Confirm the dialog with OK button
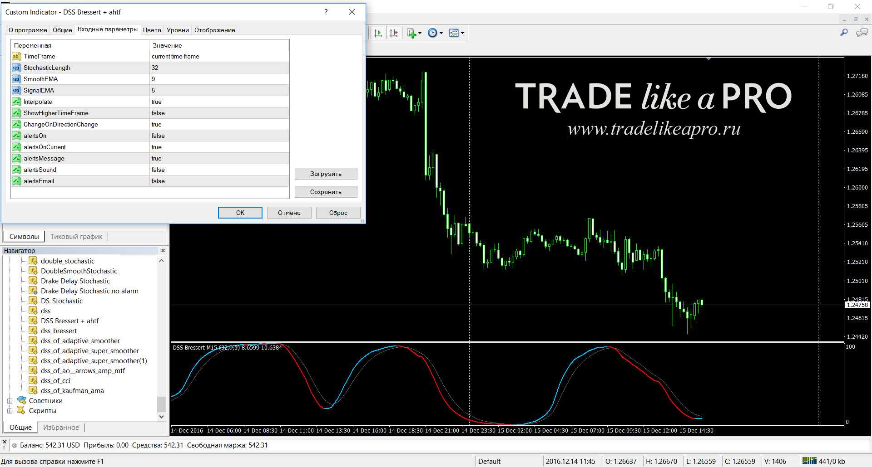The image size is (872, 467). point(240,213)
